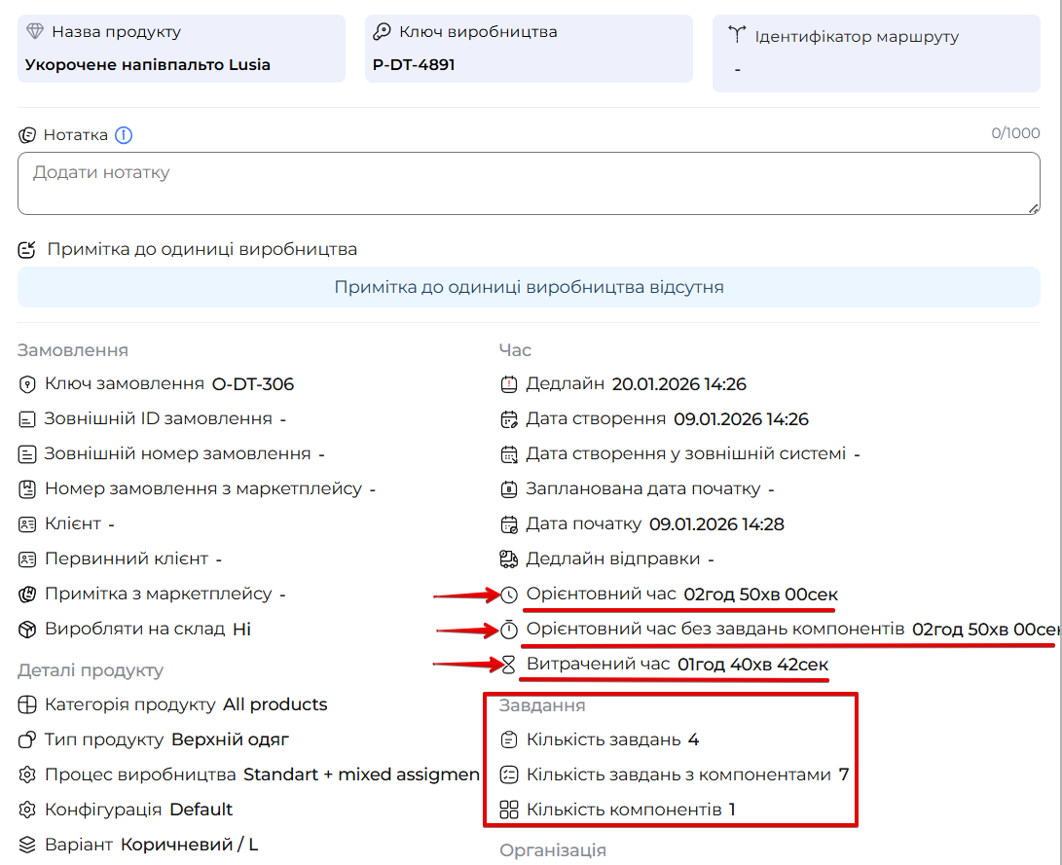Click the box icon beside Виробляти на склад

pos(27,630)
